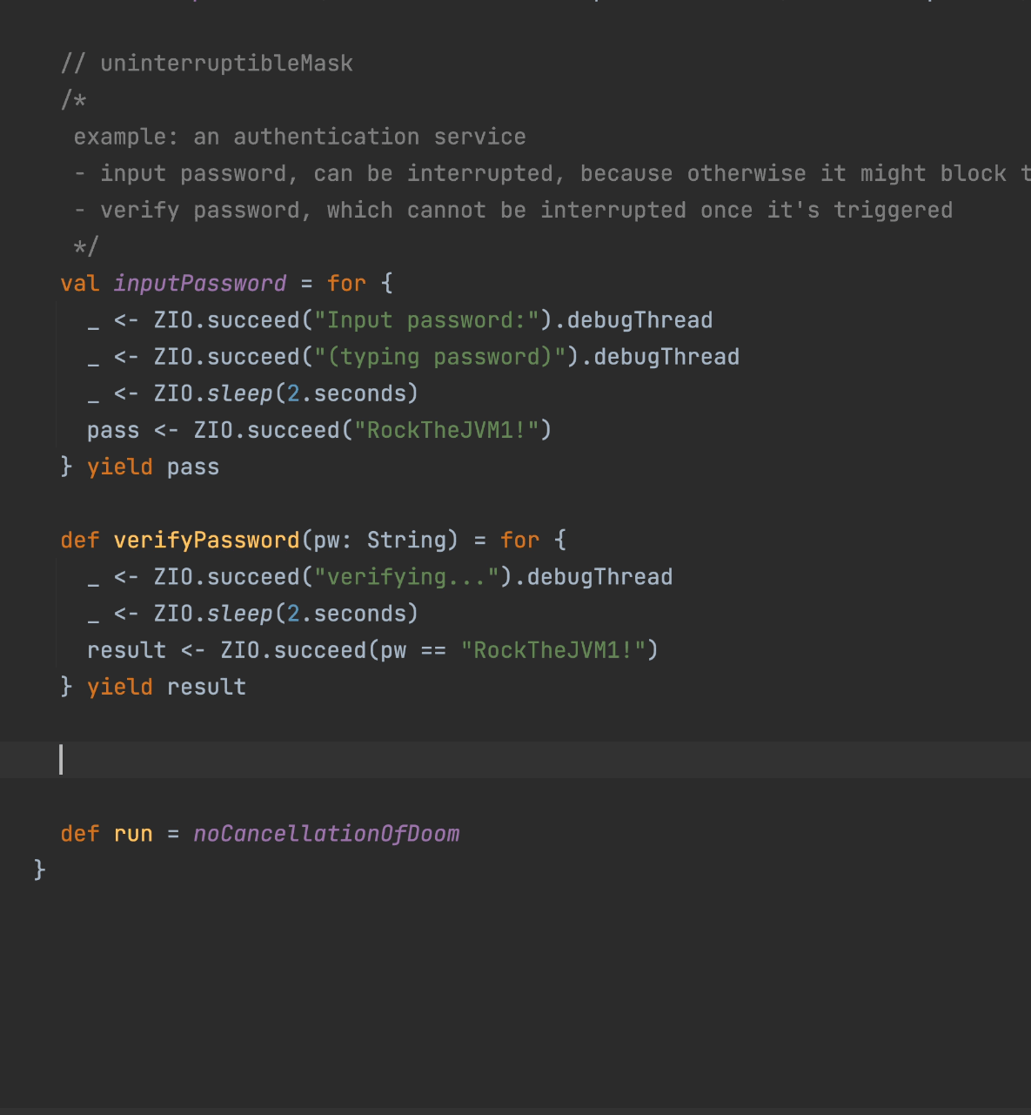Click the verifyPassword method name

click(x=206, y=541)
